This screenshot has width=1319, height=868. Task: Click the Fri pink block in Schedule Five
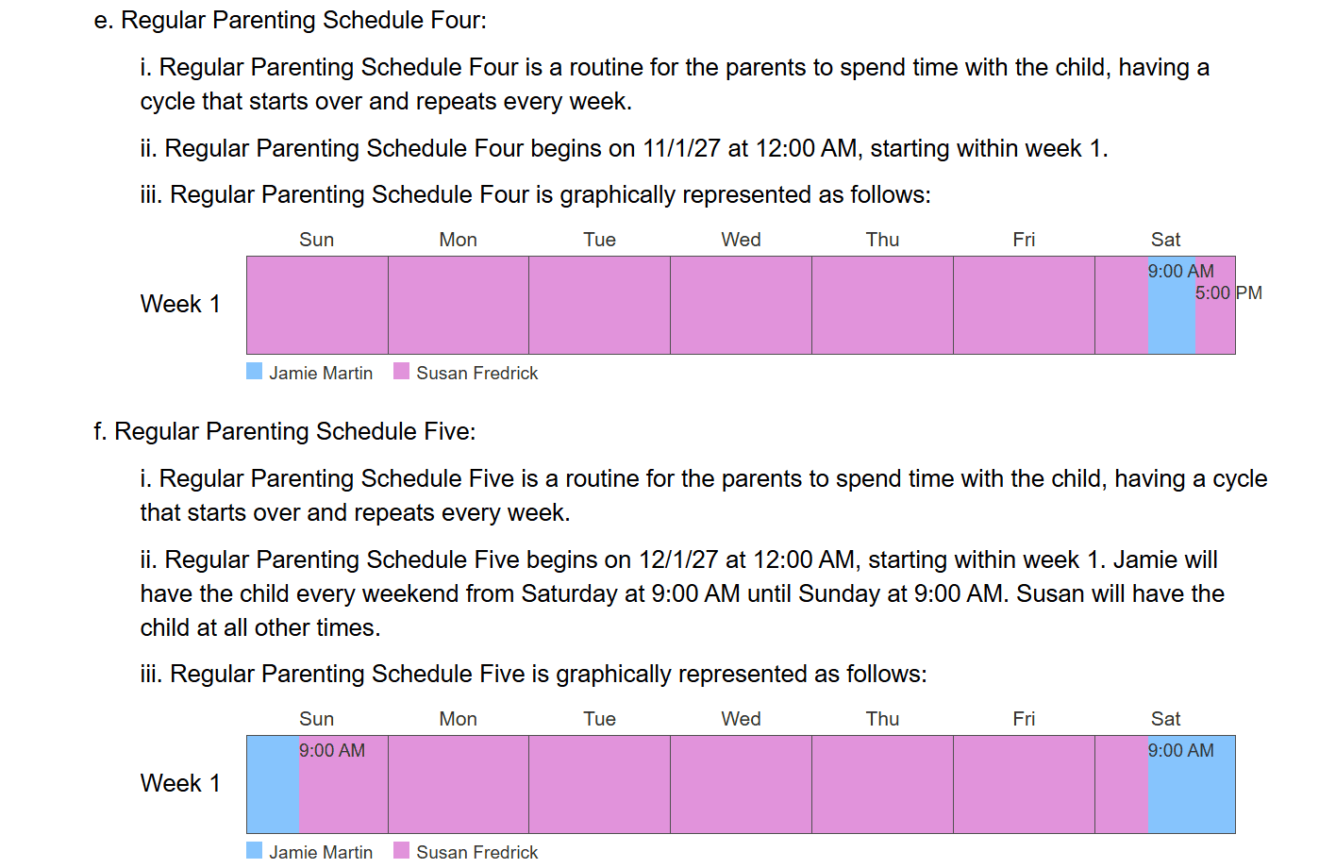tap(1024, 784)
